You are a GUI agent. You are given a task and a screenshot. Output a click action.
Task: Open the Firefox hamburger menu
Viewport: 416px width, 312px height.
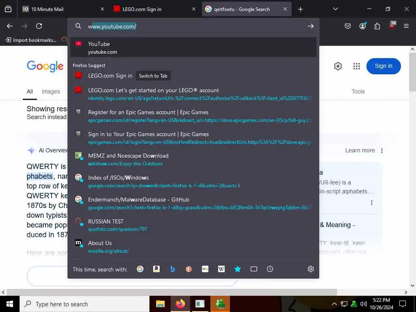[406, 26]
